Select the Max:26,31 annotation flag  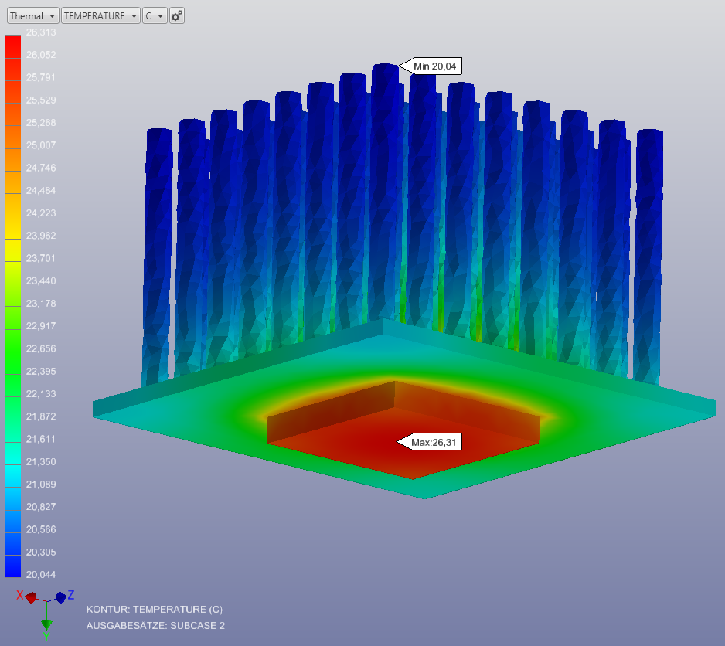coord(433,442)
